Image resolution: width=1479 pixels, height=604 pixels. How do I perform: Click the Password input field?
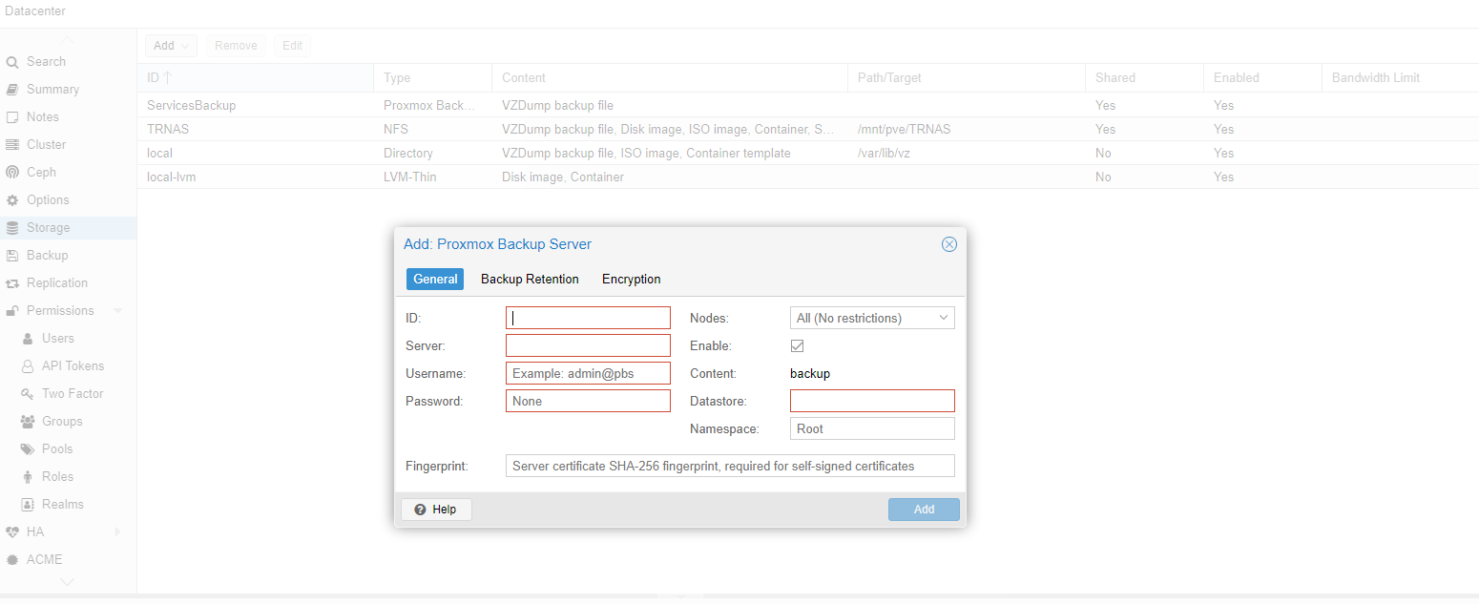pyautogui.click(x=588, y=401)
